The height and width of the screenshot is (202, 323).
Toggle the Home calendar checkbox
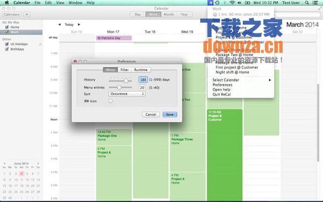pos(7,27)
